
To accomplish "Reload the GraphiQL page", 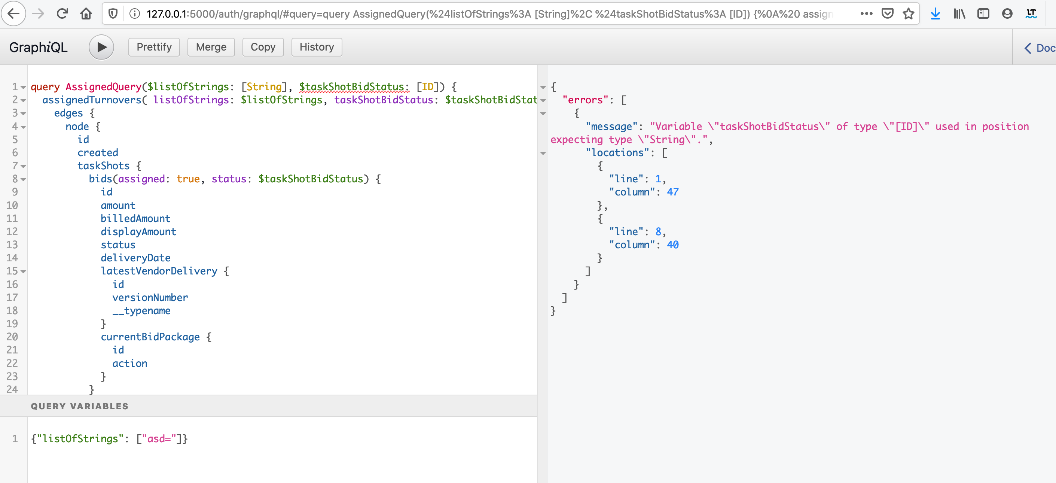I will click(x=62, y=13).
